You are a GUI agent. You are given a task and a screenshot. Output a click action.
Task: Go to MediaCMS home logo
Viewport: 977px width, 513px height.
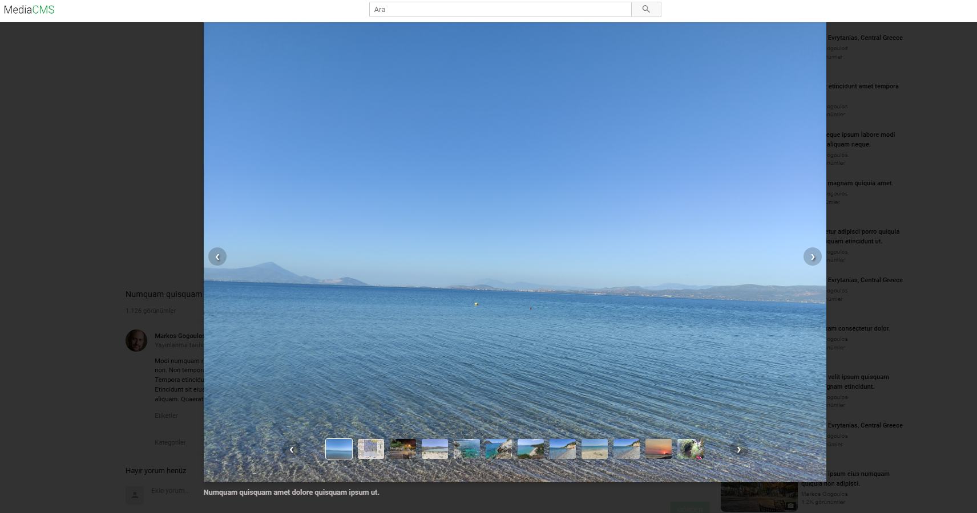click(29, 10)
